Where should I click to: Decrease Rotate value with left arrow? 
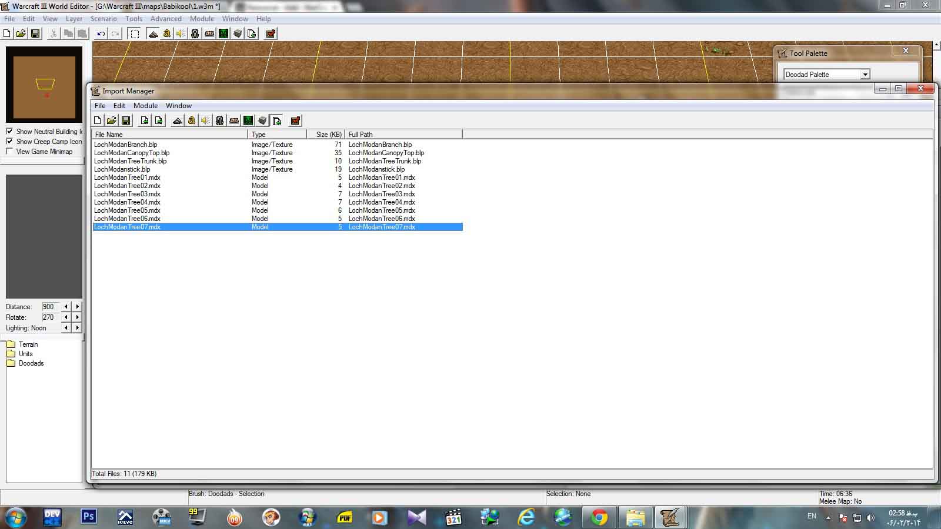coord(66,317)
